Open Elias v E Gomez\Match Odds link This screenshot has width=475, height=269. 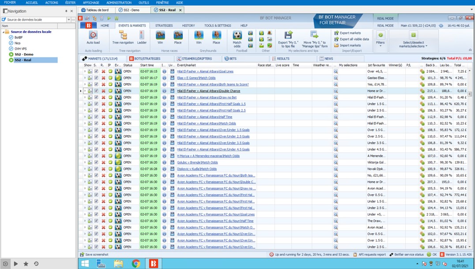coord(196,78)
